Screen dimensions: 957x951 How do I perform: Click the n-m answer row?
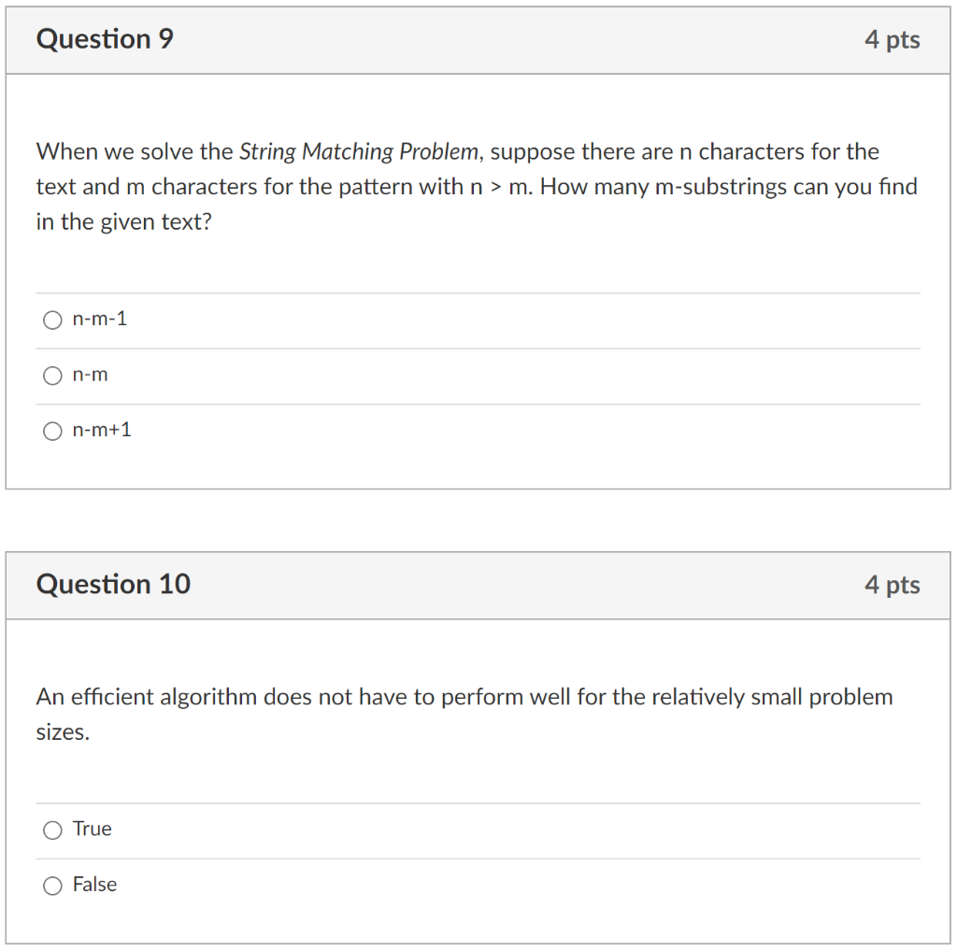click(280, 376)
